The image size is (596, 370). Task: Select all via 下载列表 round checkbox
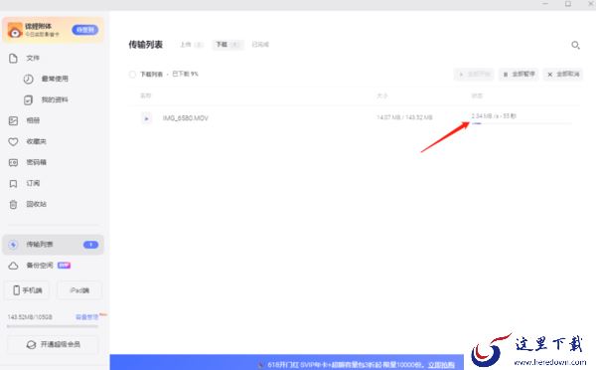[132, 75]
